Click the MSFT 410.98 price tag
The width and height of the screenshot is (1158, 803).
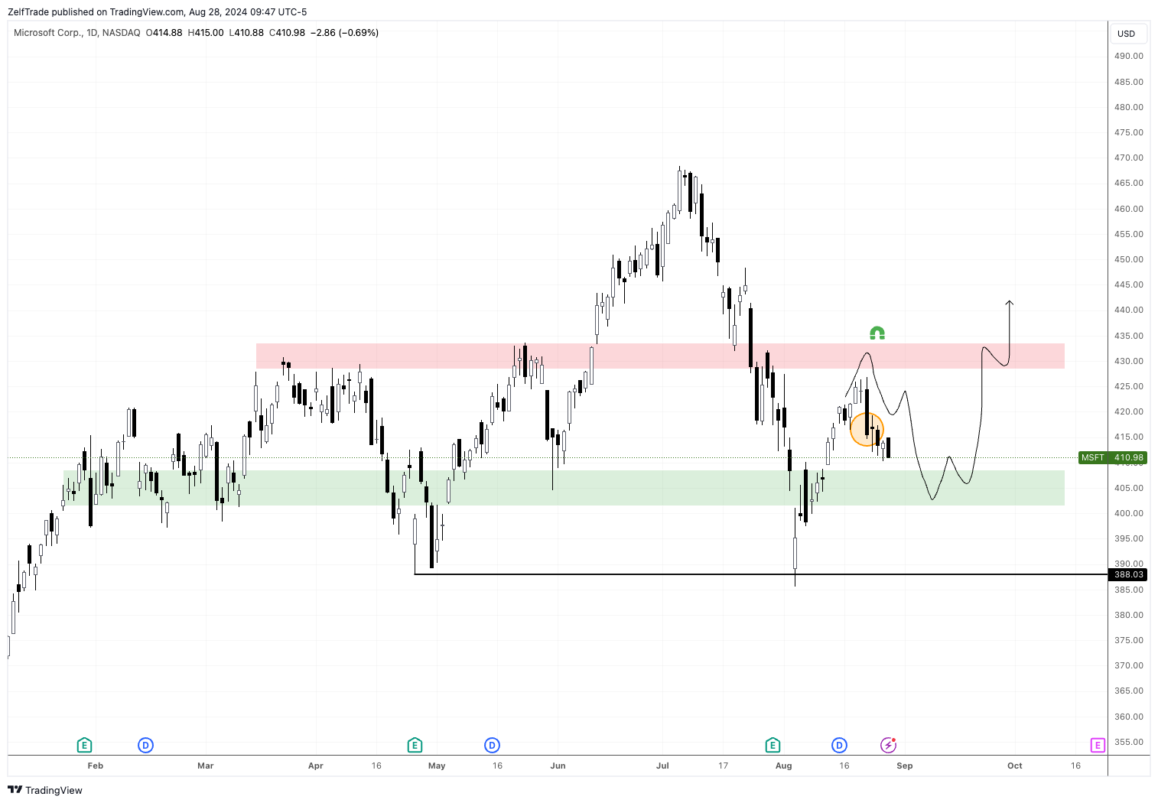pos(1111,458)
